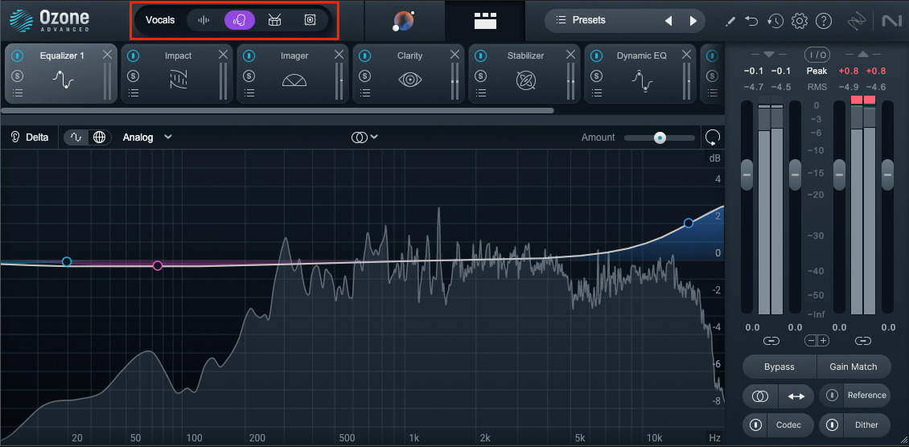Image resolution: width=909 pixels, height=447 pixels.
Task: Open the Master Assistant orb
Action: coord(404,21)
